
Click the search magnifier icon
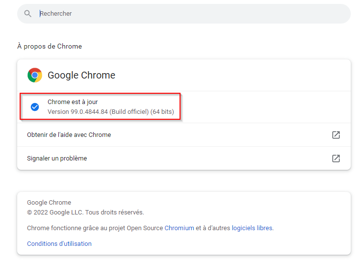(28, 14)
